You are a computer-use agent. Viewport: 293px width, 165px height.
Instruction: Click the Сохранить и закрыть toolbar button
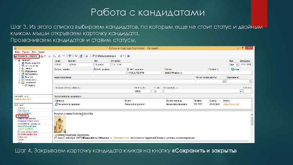click(27, 56)
